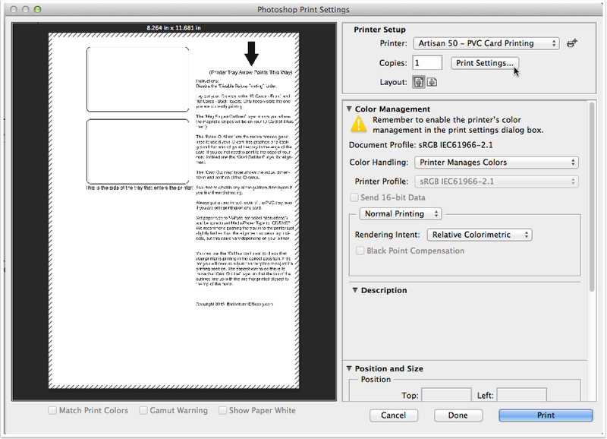Click the Cancel button

point(393,415)
